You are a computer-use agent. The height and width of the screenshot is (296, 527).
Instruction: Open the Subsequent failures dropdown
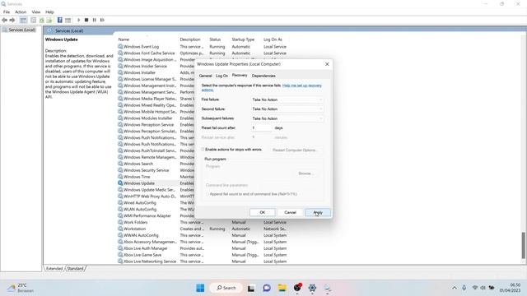point(287,118)
